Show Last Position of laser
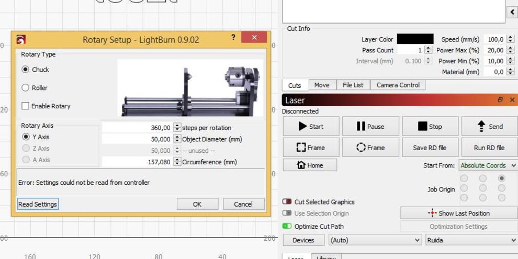 click(x=459, y=213)
